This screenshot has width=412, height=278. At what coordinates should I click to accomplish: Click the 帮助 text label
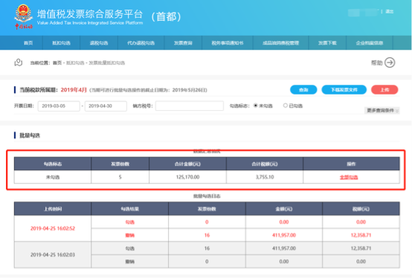coord(377,62)
